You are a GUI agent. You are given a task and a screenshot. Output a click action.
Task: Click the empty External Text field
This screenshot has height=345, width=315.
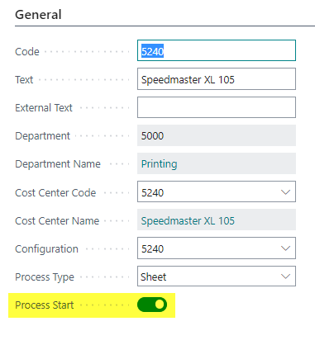coord(217,107)
